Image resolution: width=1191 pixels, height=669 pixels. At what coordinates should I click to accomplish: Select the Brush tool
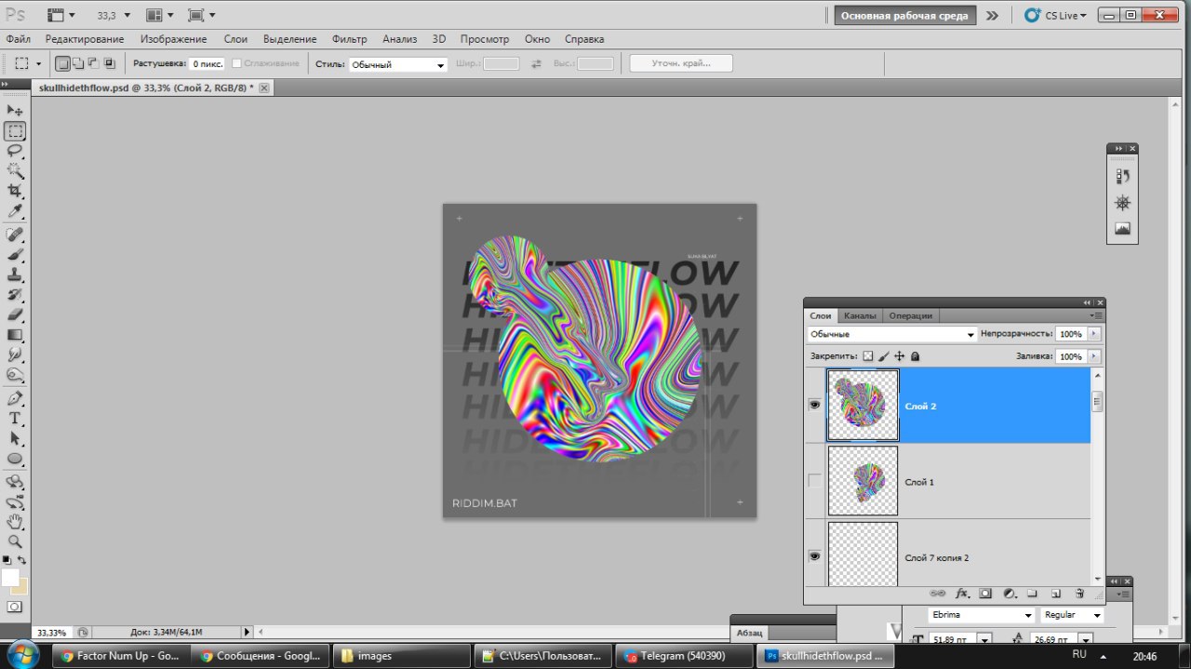(x=15, y=255)
